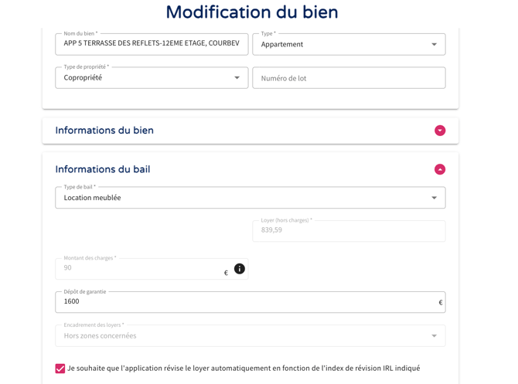Click the Numéro de lot field

point(349,78)
